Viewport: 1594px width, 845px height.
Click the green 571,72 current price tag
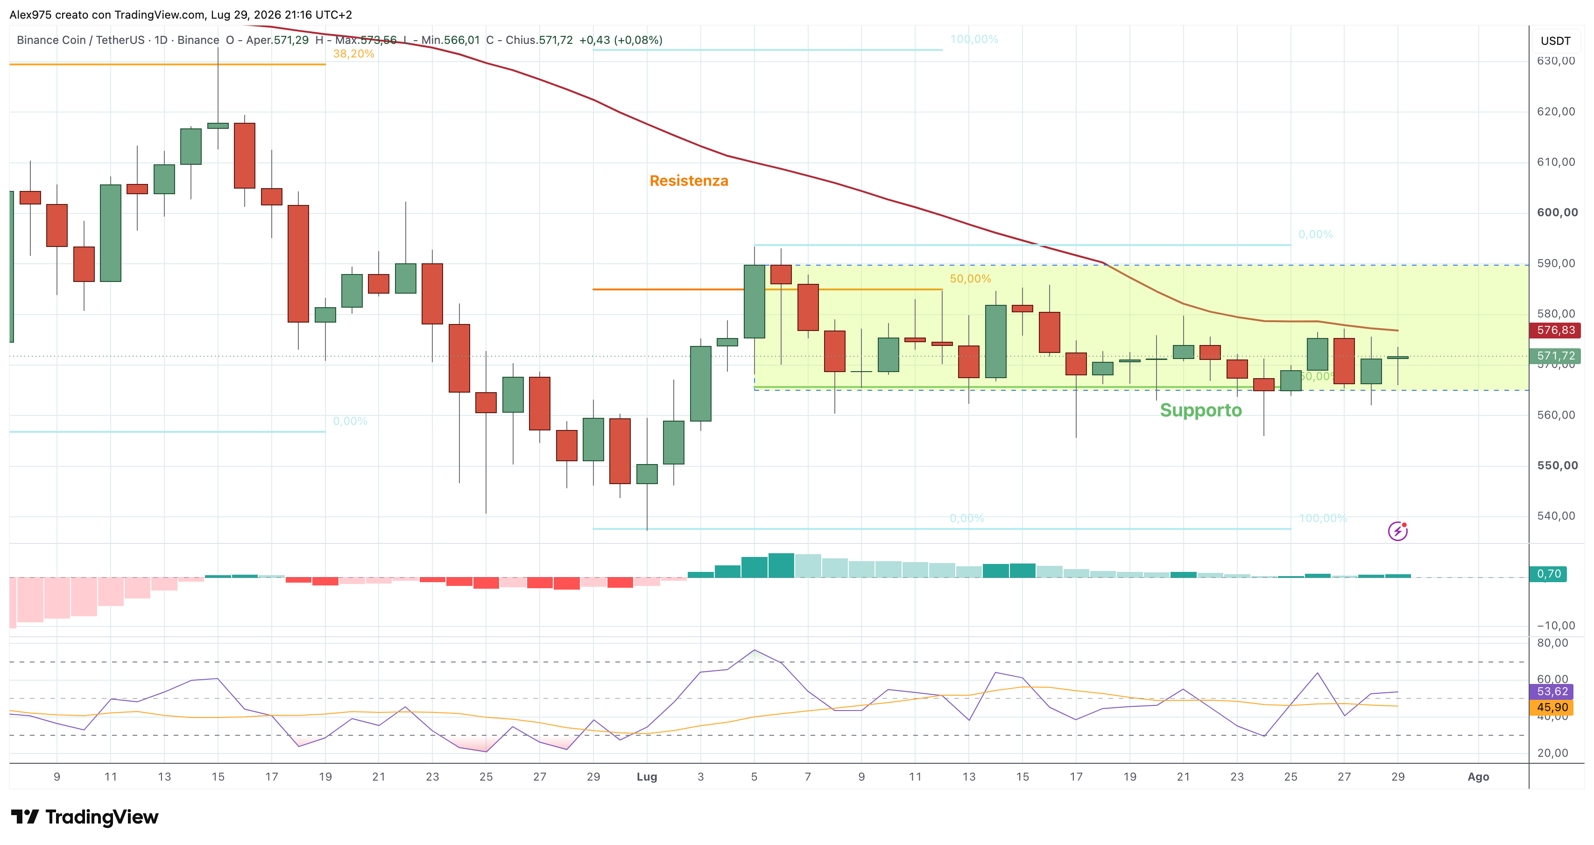coord(1555,356)
